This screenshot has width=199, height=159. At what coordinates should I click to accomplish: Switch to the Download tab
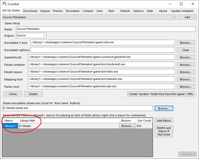tap(30, 11)
